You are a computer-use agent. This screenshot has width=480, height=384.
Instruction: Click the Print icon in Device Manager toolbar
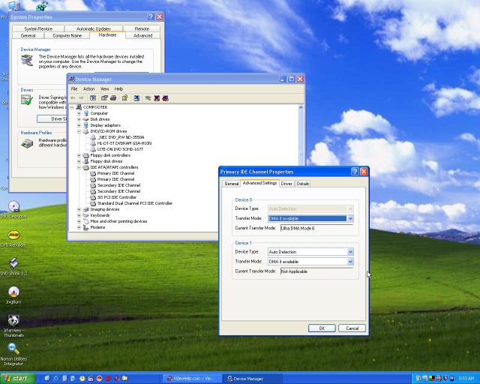[x=113, y=98]
